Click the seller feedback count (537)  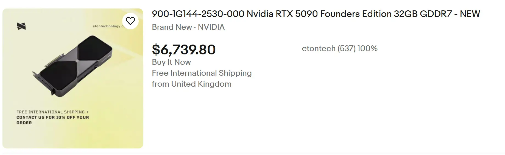click(x=346, y=48)
